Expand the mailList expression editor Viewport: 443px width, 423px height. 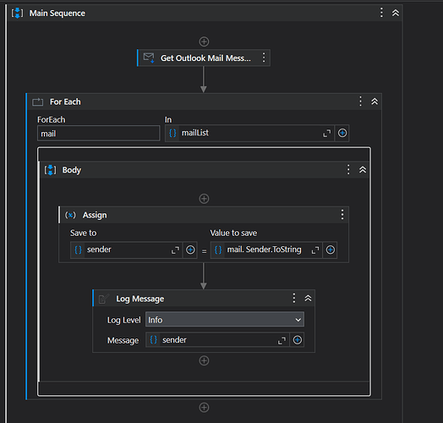point(326,133)
